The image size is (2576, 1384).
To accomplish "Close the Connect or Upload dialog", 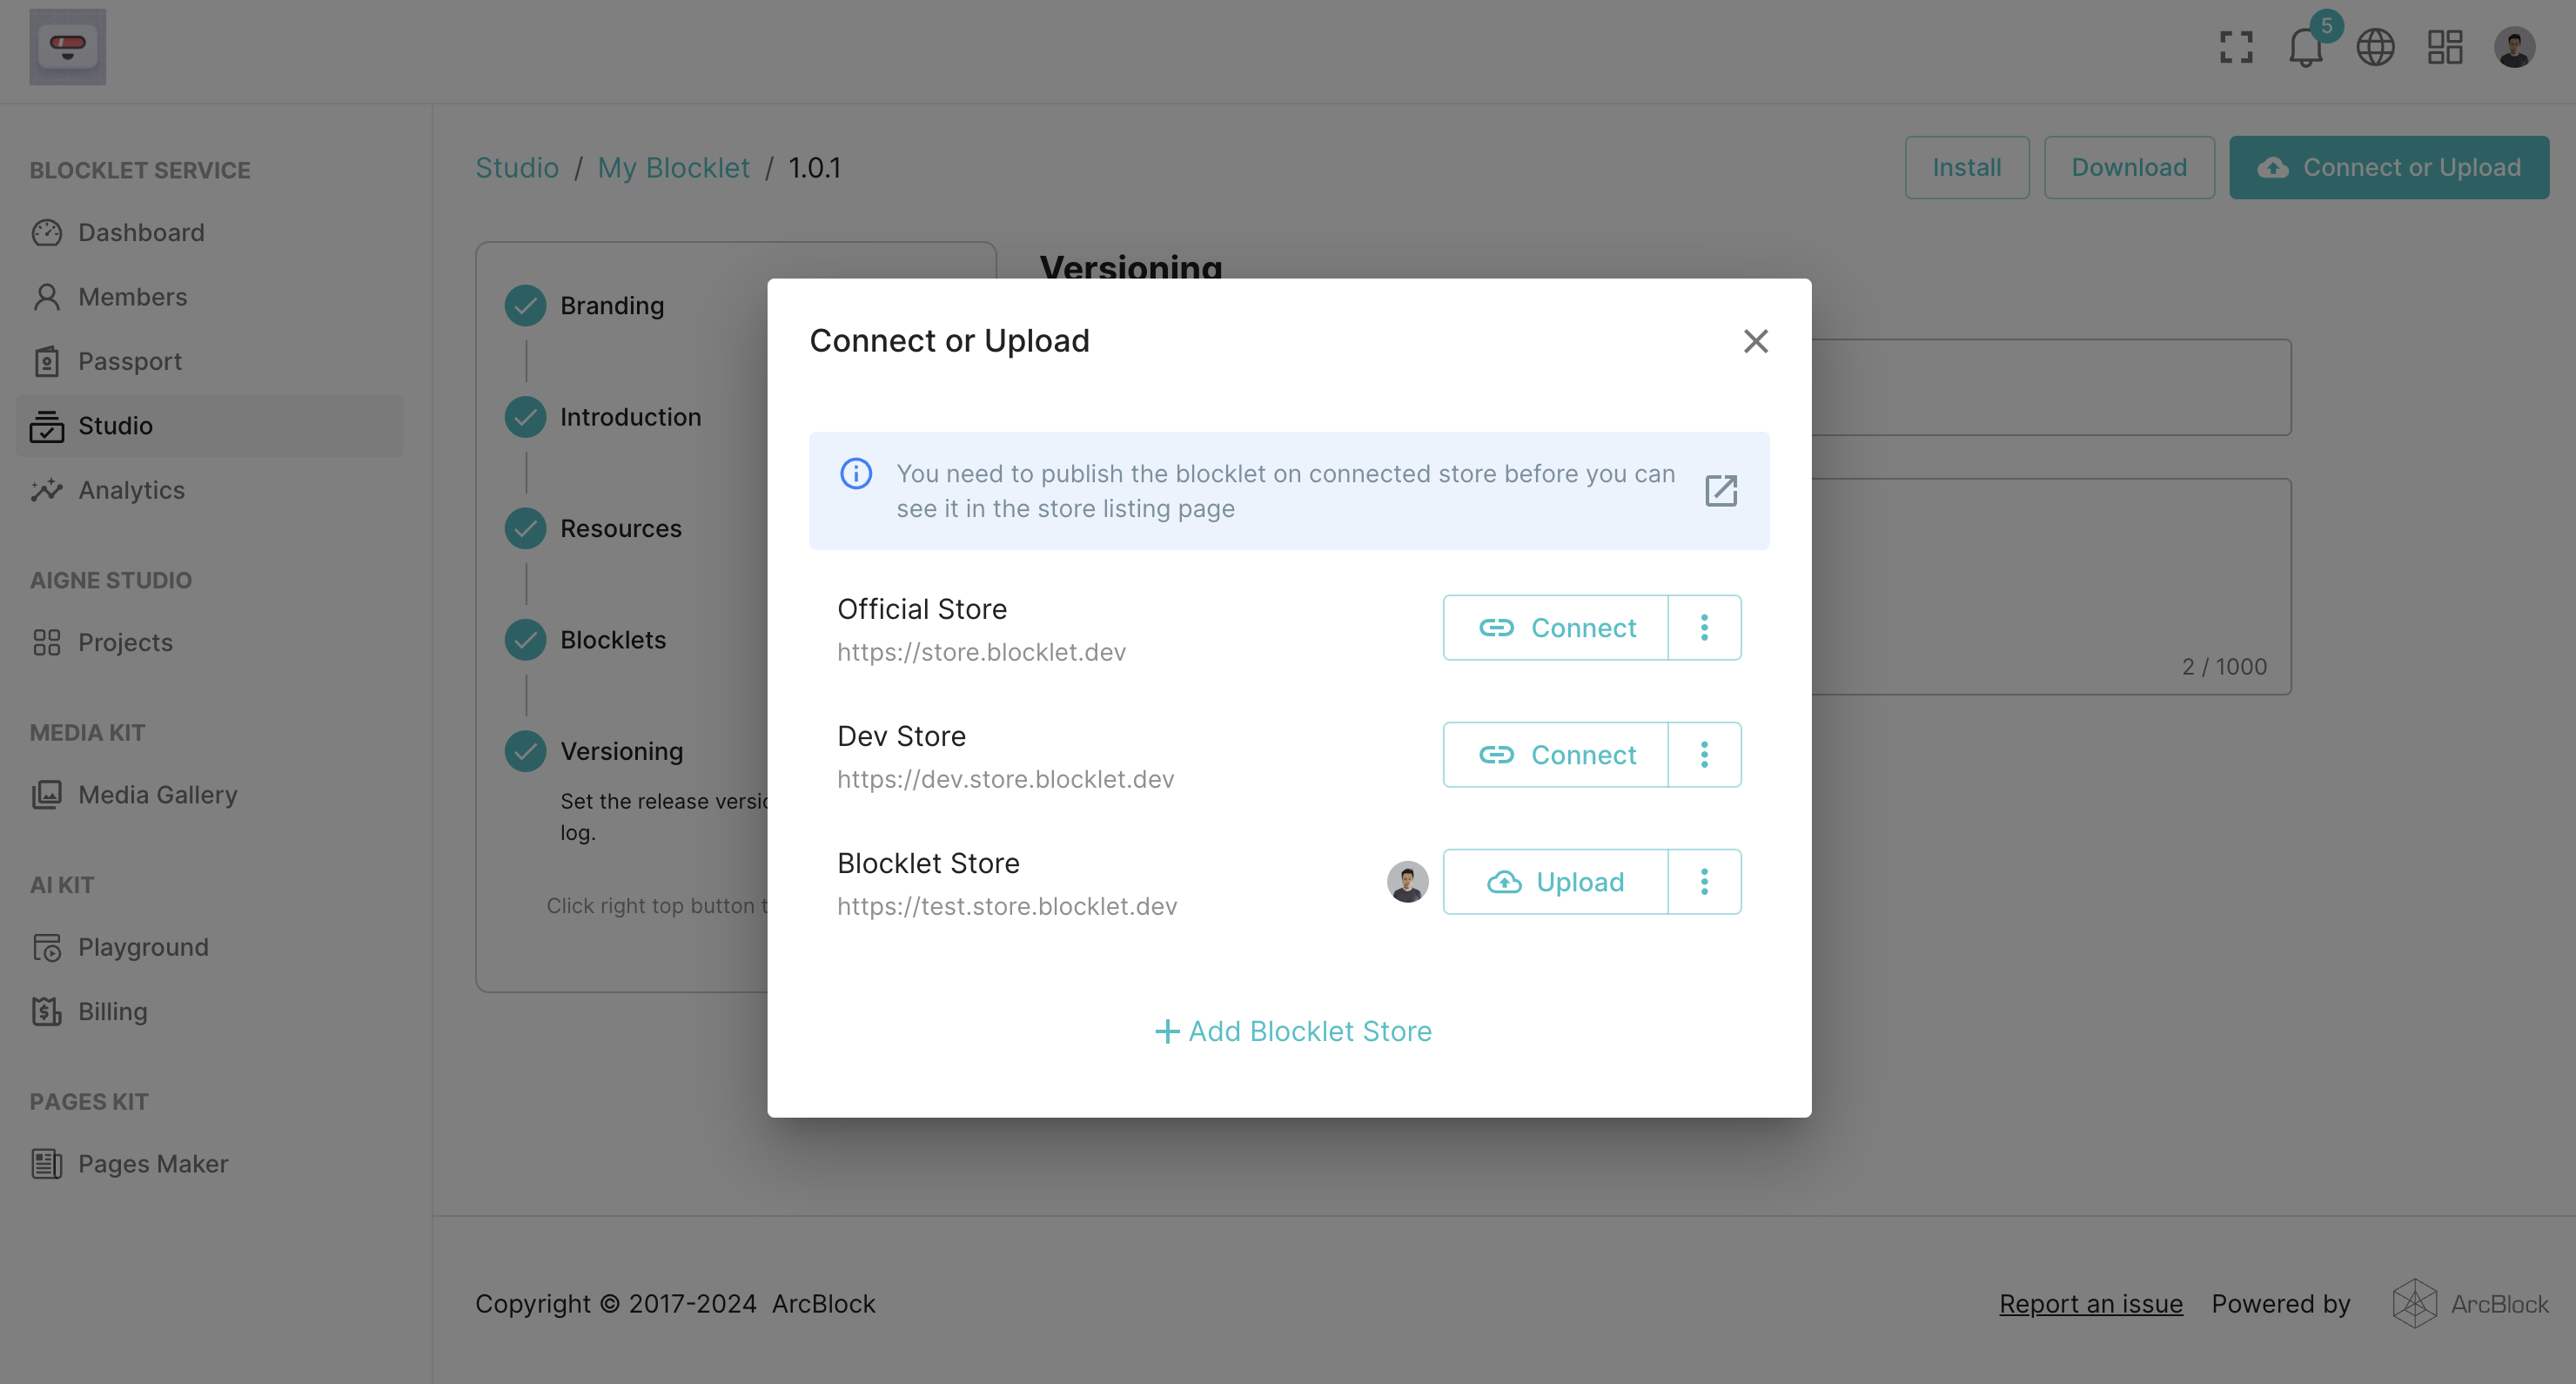I will (1755, 341).
